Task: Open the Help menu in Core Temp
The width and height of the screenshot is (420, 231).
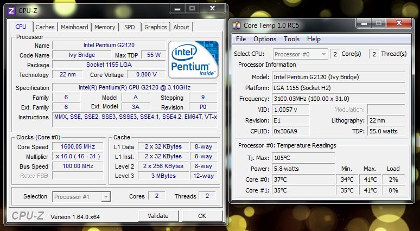Action: tap(314, 39)
